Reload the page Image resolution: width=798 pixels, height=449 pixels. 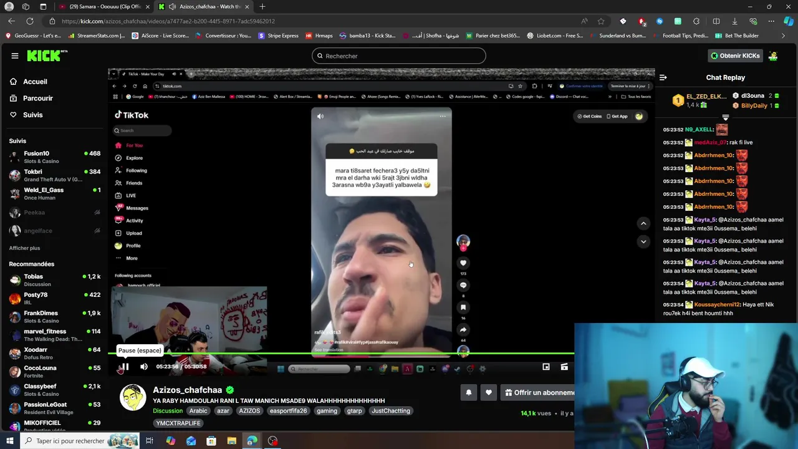[29, 21]
